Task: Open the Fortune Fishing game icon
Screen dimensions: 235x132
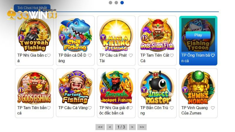Action: 75,87
